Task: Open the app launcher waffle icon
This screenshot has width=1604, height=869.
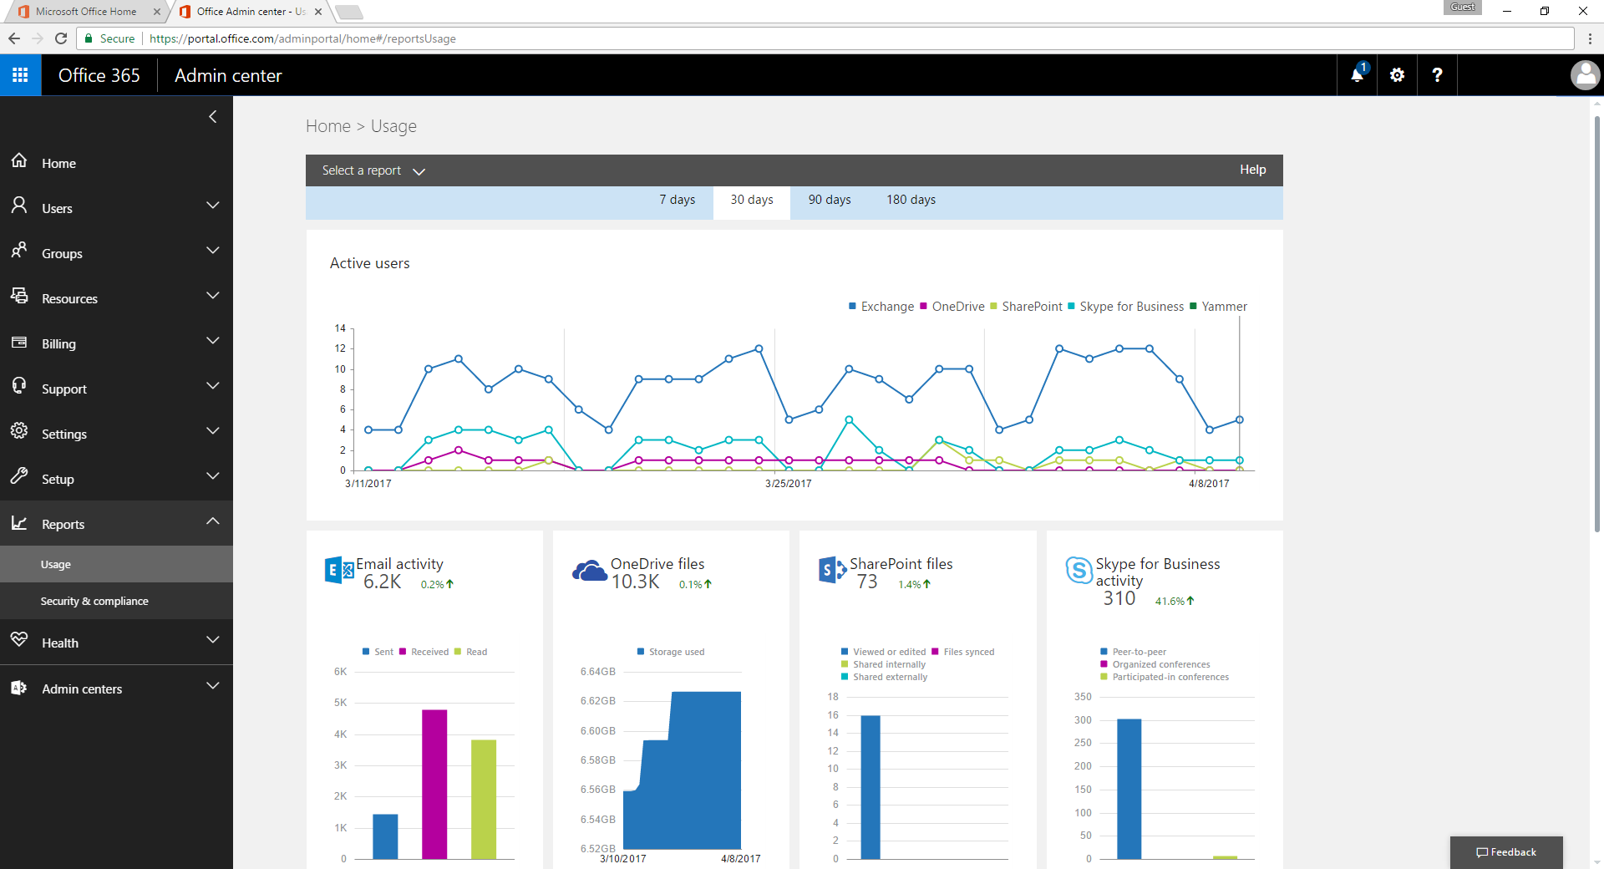Action: pos(20,75)
